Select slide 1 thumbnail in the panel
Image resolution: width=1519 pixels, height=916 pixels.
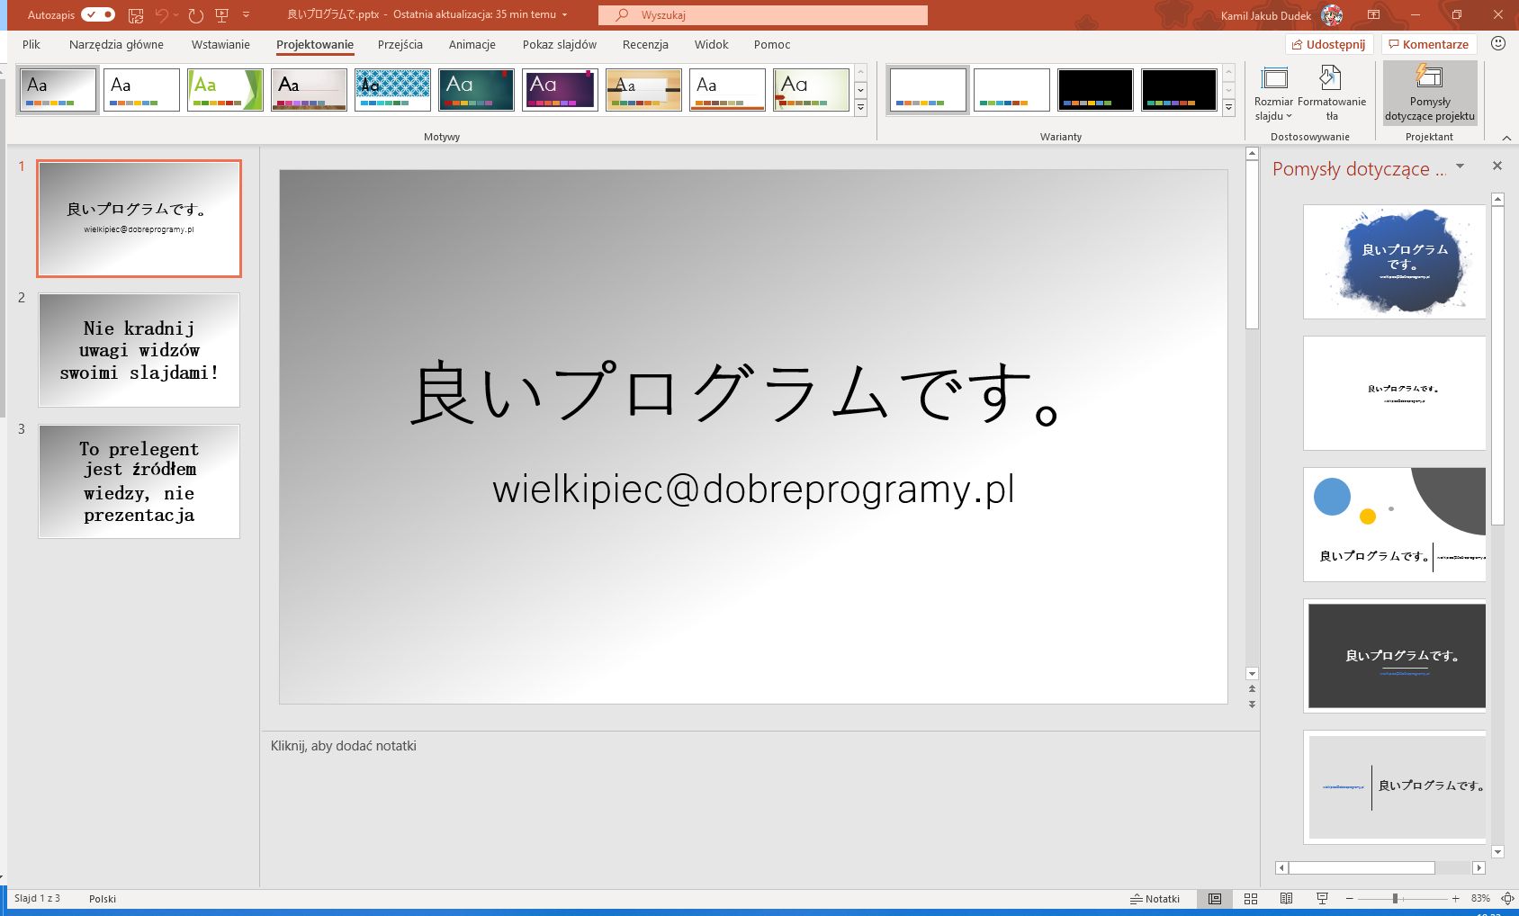[139, 219]
